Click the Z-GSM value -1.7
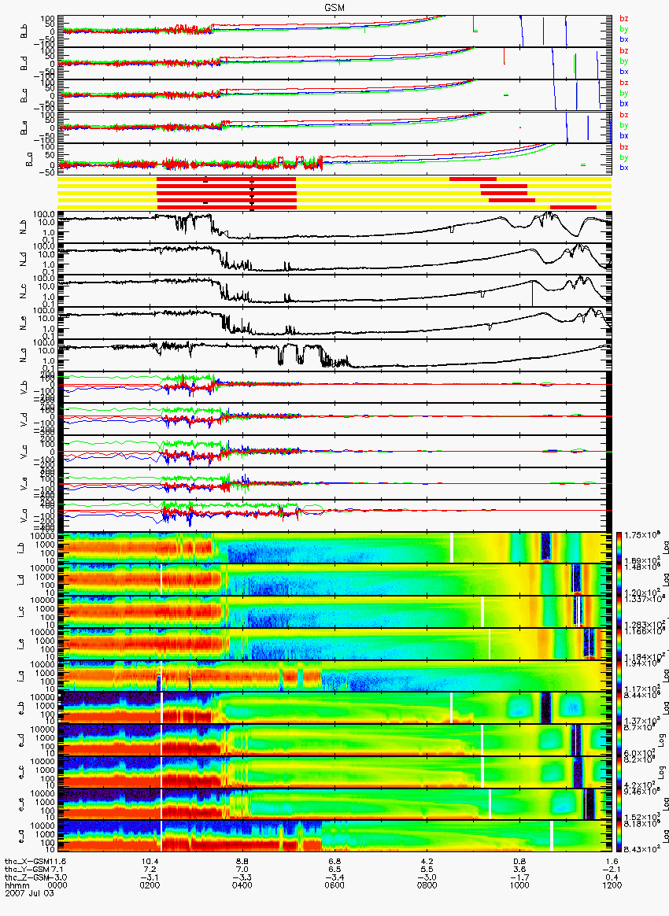The width and height of the screenshot is (669, 916). [x=519, y=877]
